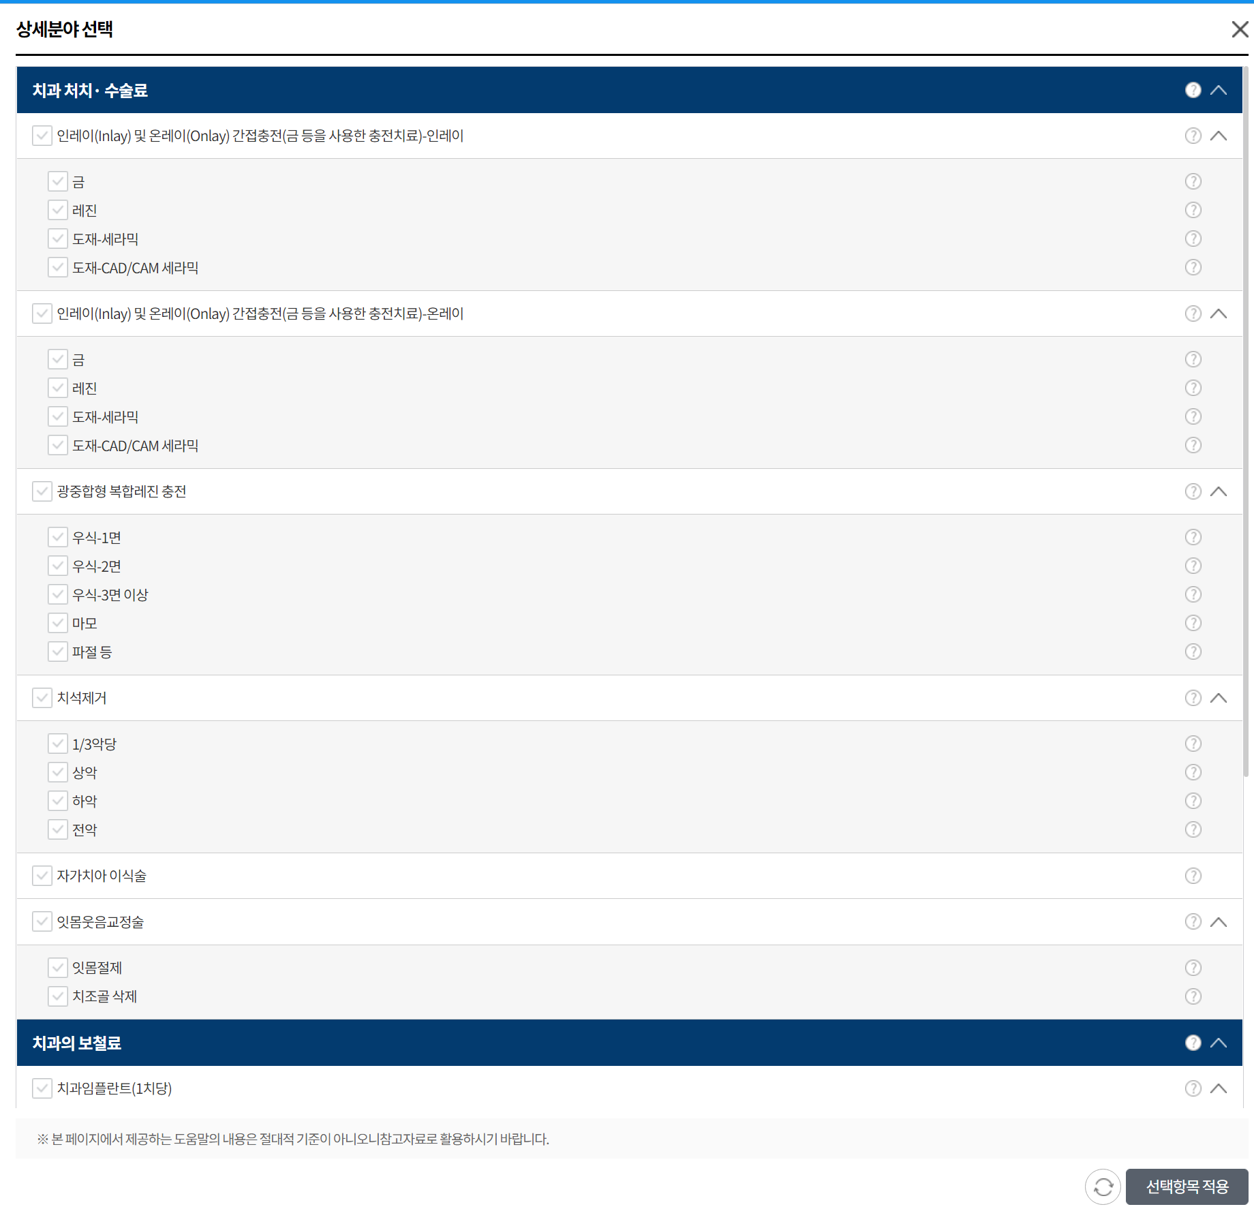1254x1209 pixels.
Task: Open help for 온레이 section row
Action: tap(1193, 313)
